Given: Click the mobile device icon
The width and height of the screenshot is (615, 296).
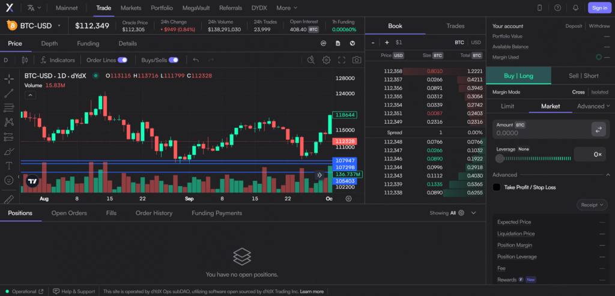Looking at the screenshot, I should click(x=540, y=8).
